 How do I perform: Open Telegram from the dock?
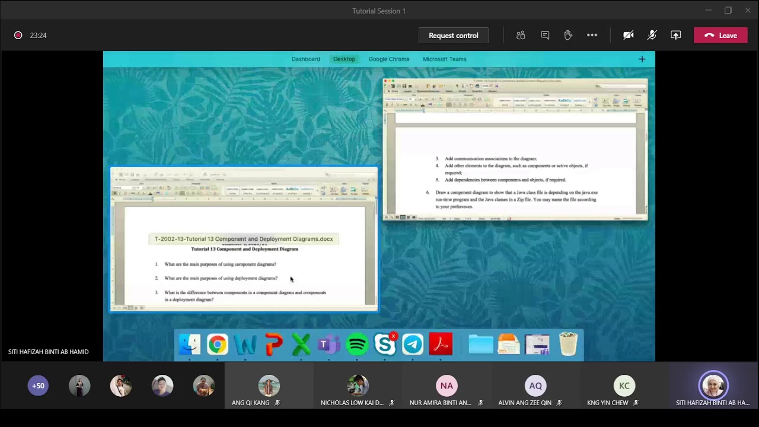click(x=413, y=345)
